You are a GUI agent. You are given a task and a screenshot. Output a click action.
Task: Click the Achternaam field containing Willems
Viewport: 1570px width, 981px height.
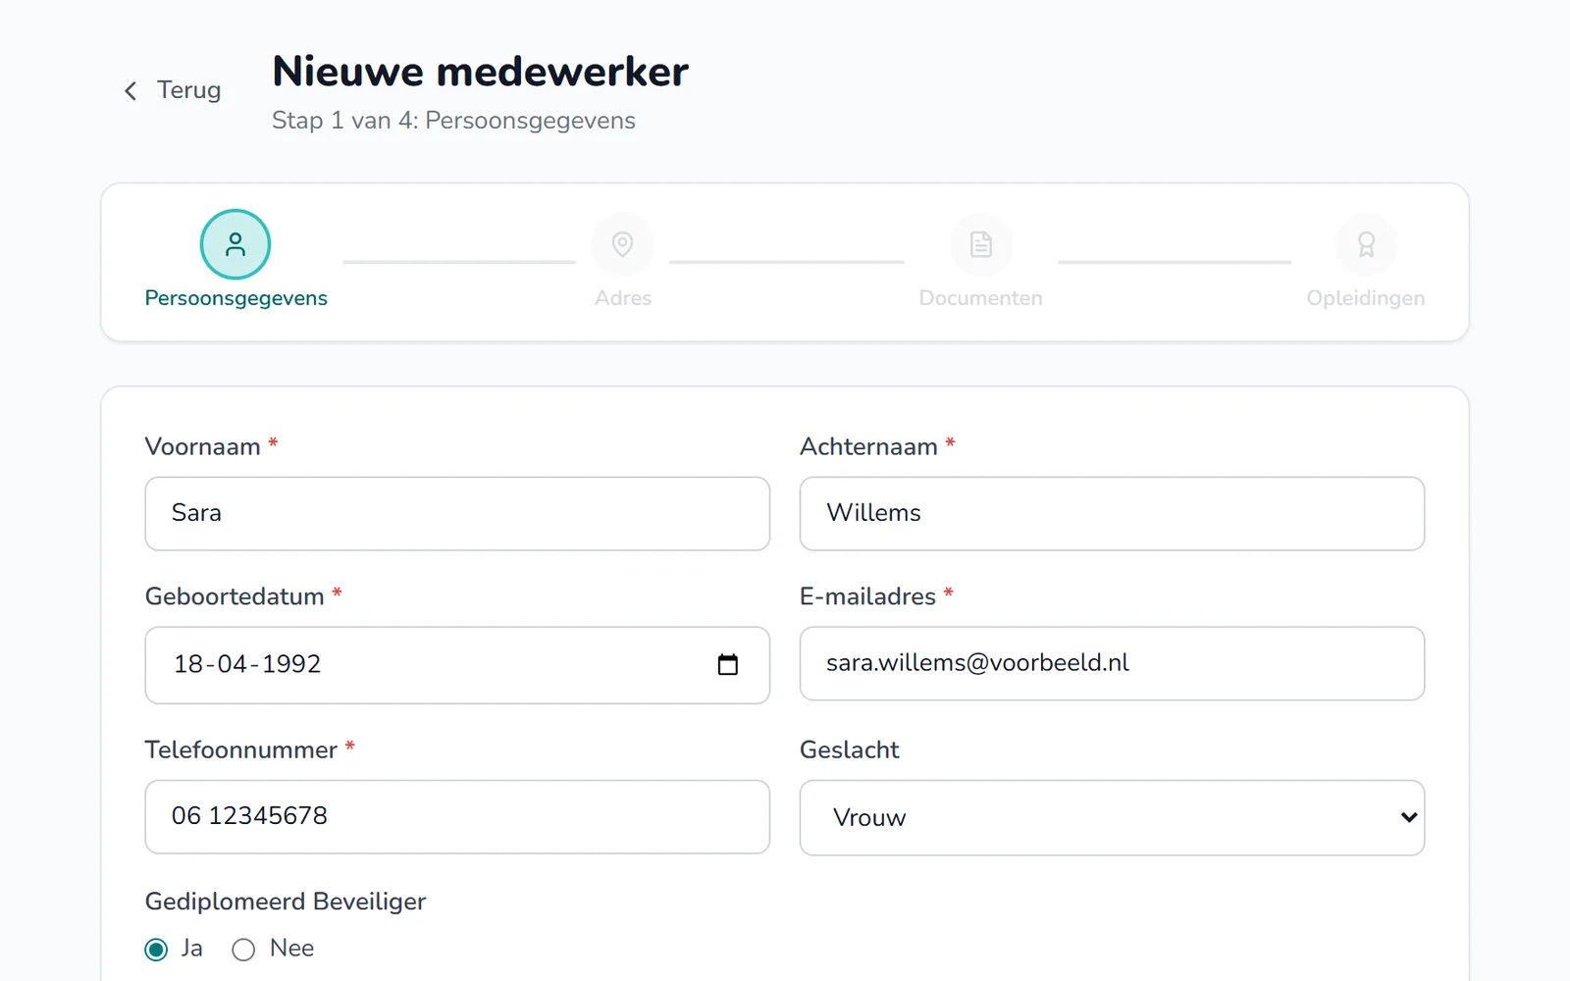point(1112,514)
